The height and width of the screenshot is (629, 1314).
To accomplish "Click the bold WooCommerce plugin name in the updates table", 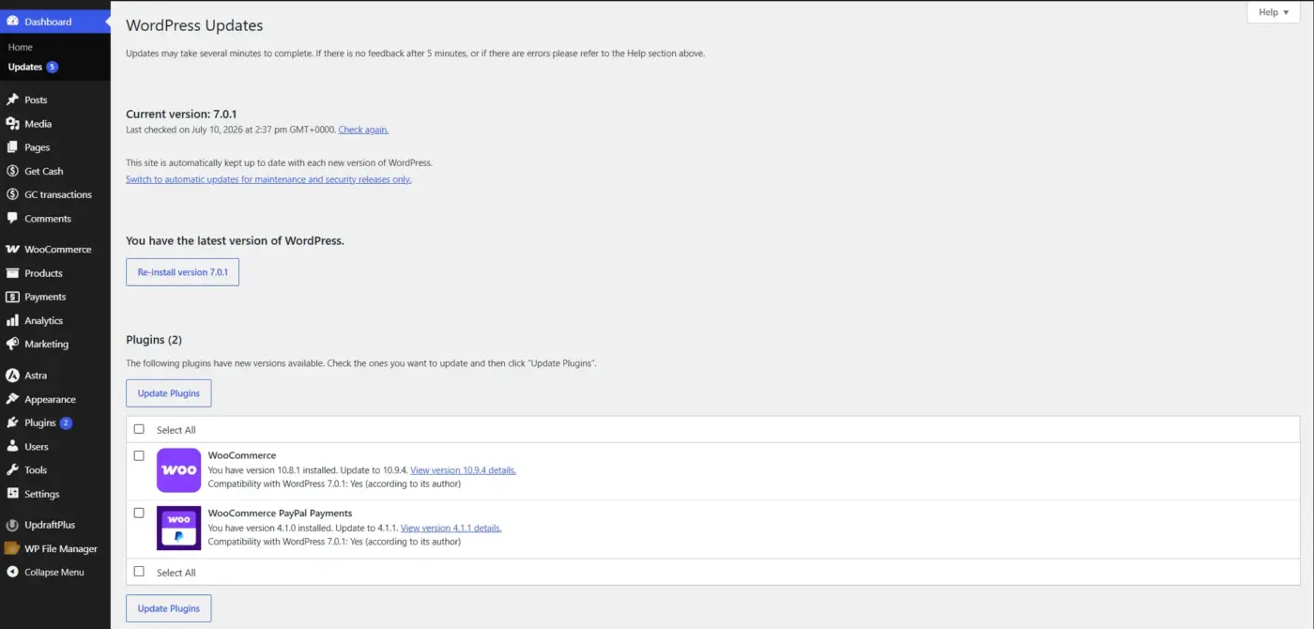I will [242, 455].
